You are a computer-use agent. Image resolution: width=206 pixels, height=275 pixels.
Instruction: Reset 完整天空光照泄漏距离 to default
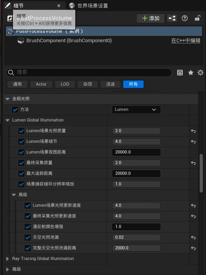click(x=193, y=248)
